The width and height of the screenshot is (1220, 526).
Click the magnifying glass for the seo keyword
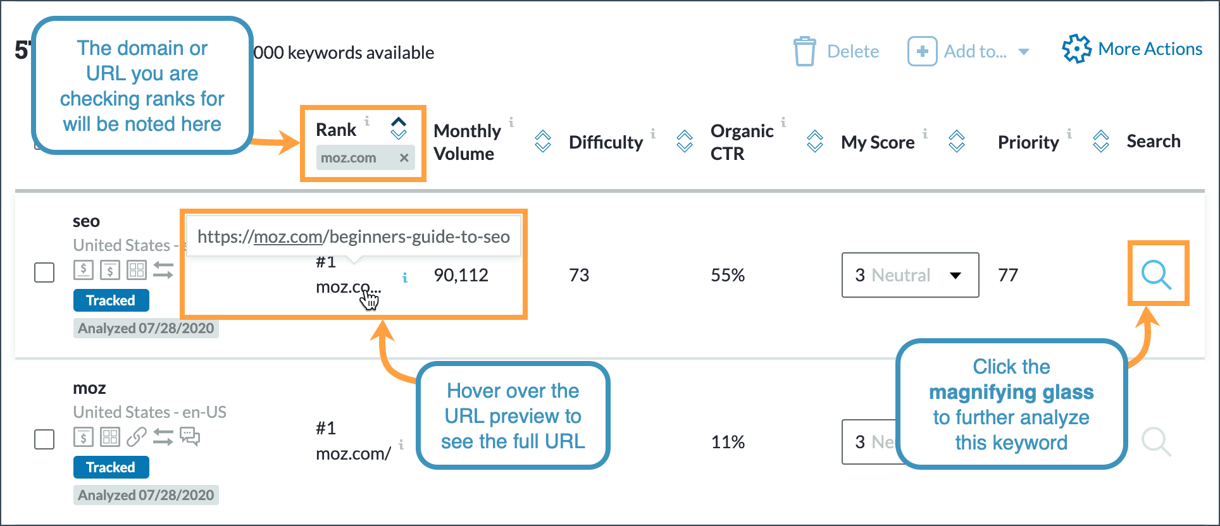tap(1157, 274)
